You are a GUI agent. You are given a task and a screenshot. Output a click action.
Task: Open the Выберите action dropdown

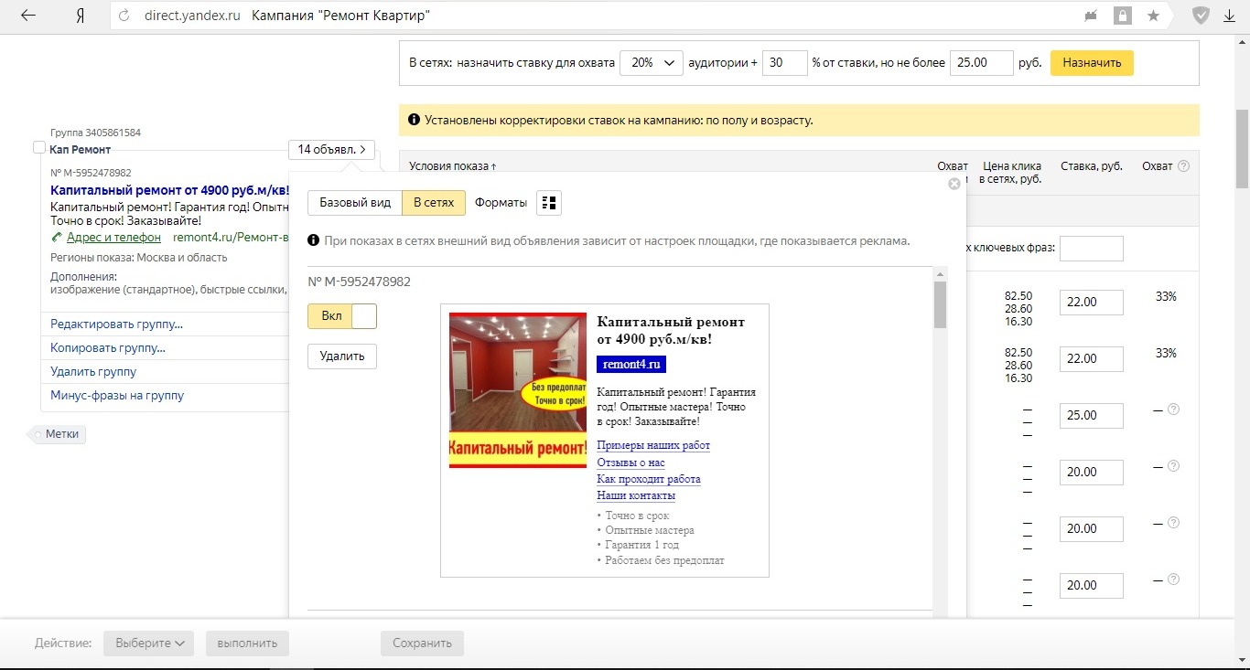(149, 643)
